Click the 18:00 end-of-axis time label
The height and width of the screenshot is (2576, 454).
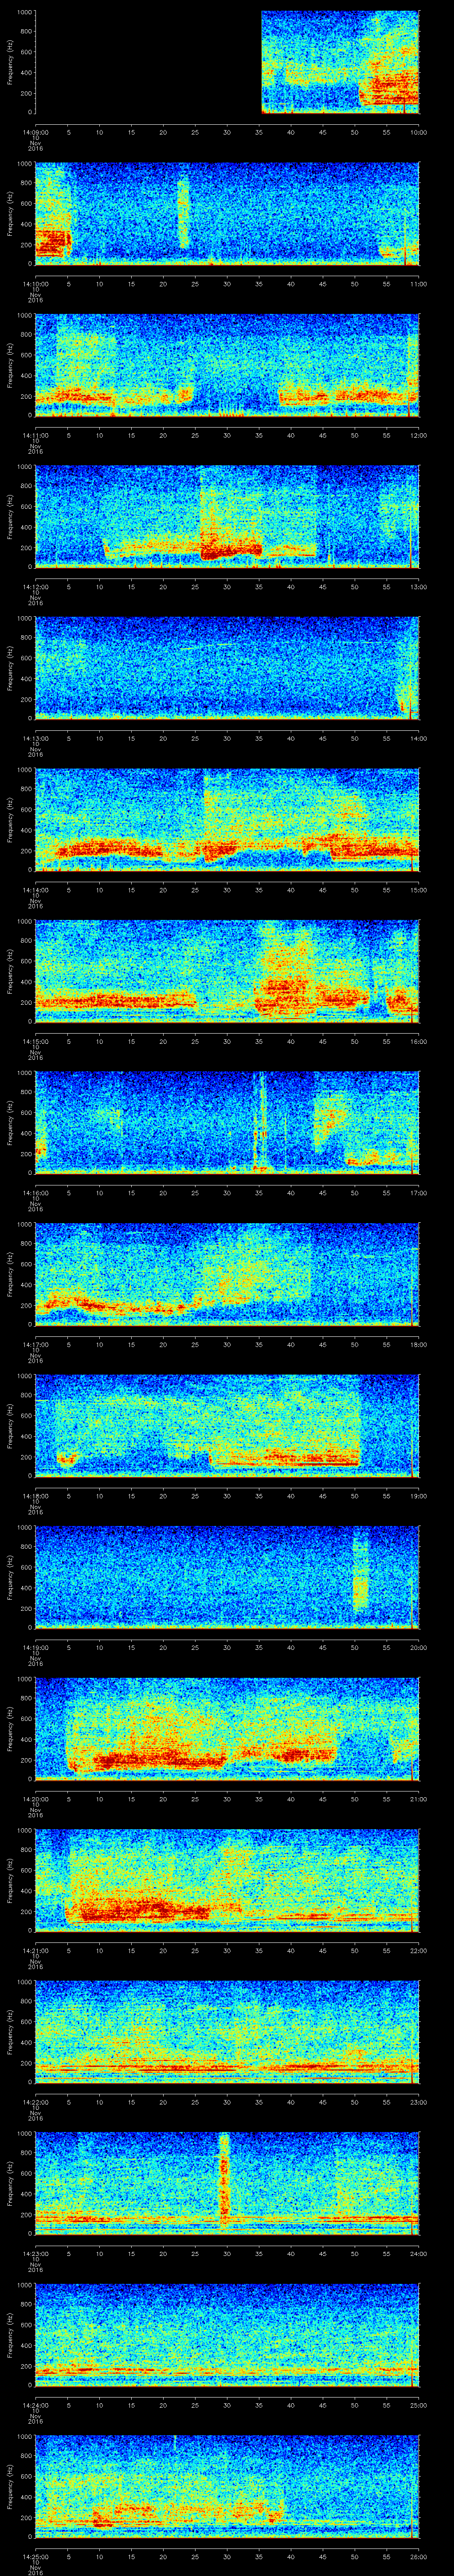coord(419,1344)
